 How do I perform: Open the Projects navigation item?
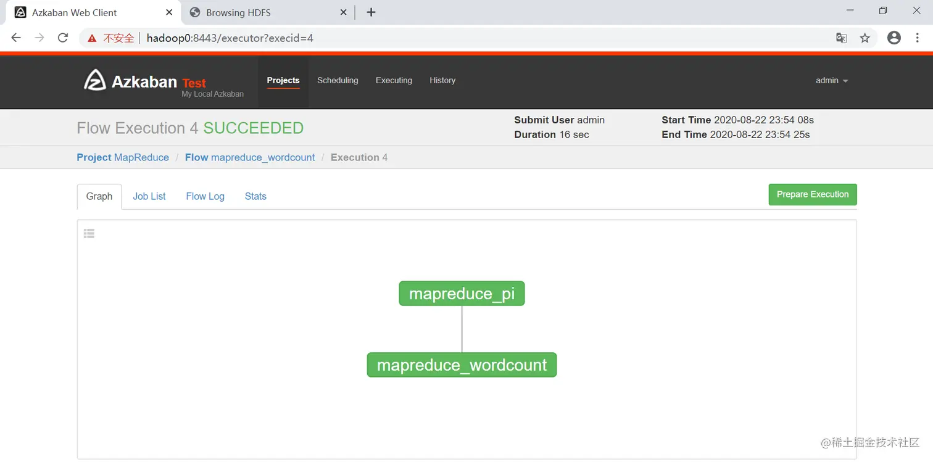coord(283,80)
